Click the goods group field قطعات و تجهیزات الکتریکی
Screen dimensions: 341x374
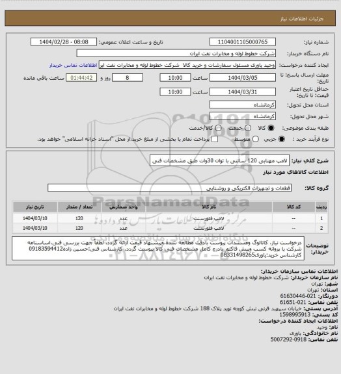[169, 188]
